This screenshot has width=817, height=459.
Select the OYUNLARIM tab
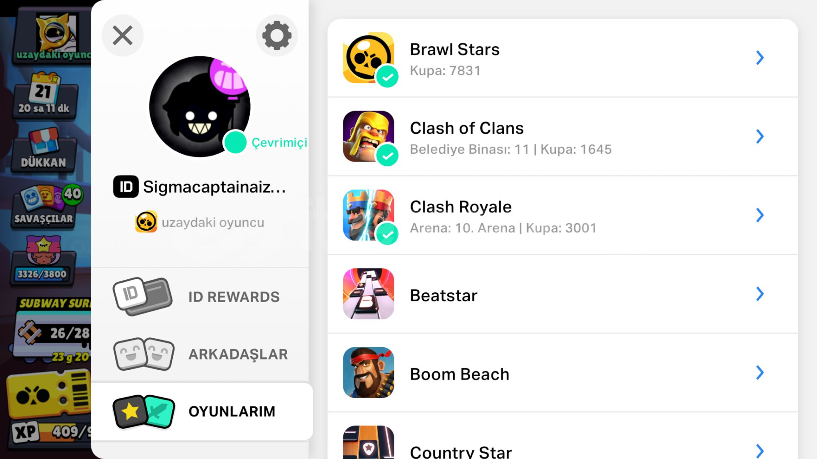click(x=202, y=411)
